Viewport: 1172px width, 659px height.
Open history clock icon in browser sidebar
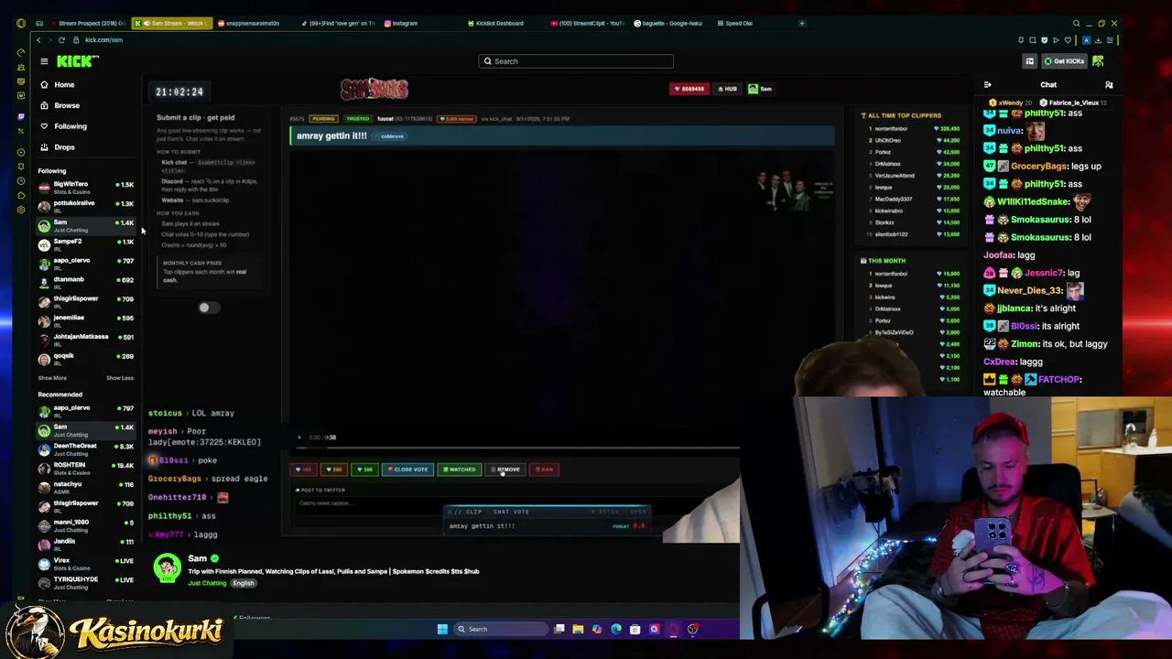[21, 180]
